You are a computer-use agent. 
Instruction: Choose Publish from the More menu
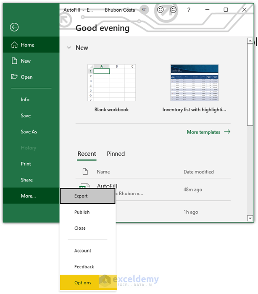point(88,212)
